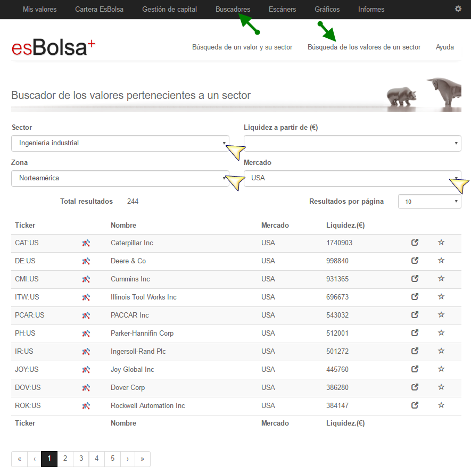Click Búsqueda de un valor y su sector link

(242, 47)
